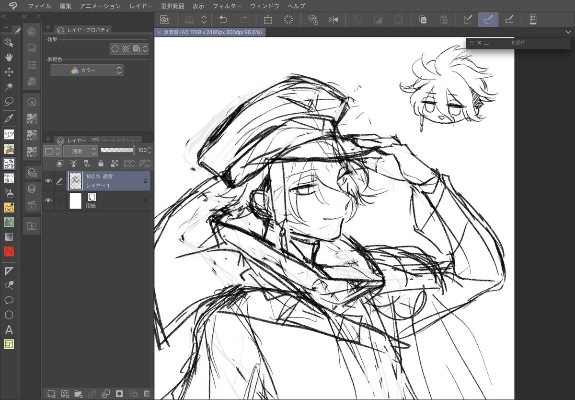
Task: Toggle the lock layer icon
Action: [101, 163]
